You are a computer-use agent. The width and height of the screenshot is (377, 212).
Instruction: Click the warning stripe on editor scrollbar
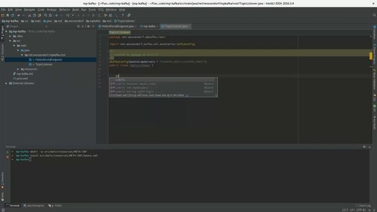coord(371,56)
